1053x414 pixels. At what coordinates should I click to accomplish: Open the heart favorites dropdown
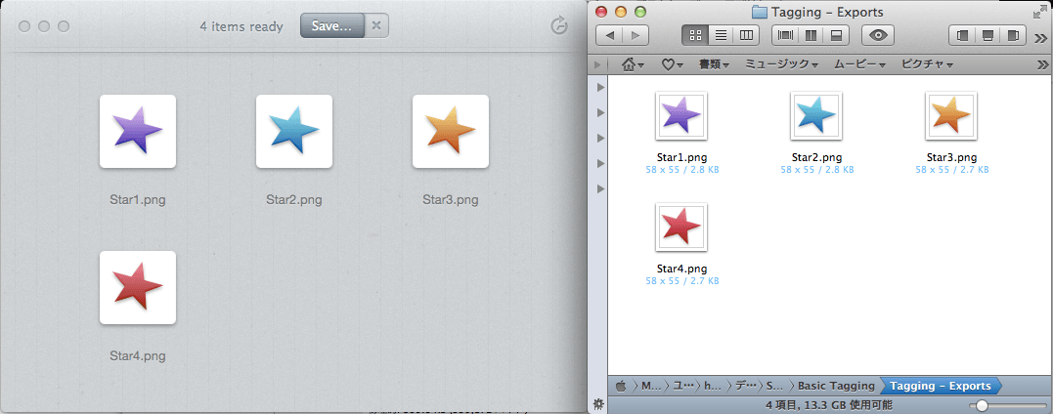click(673, 64)
